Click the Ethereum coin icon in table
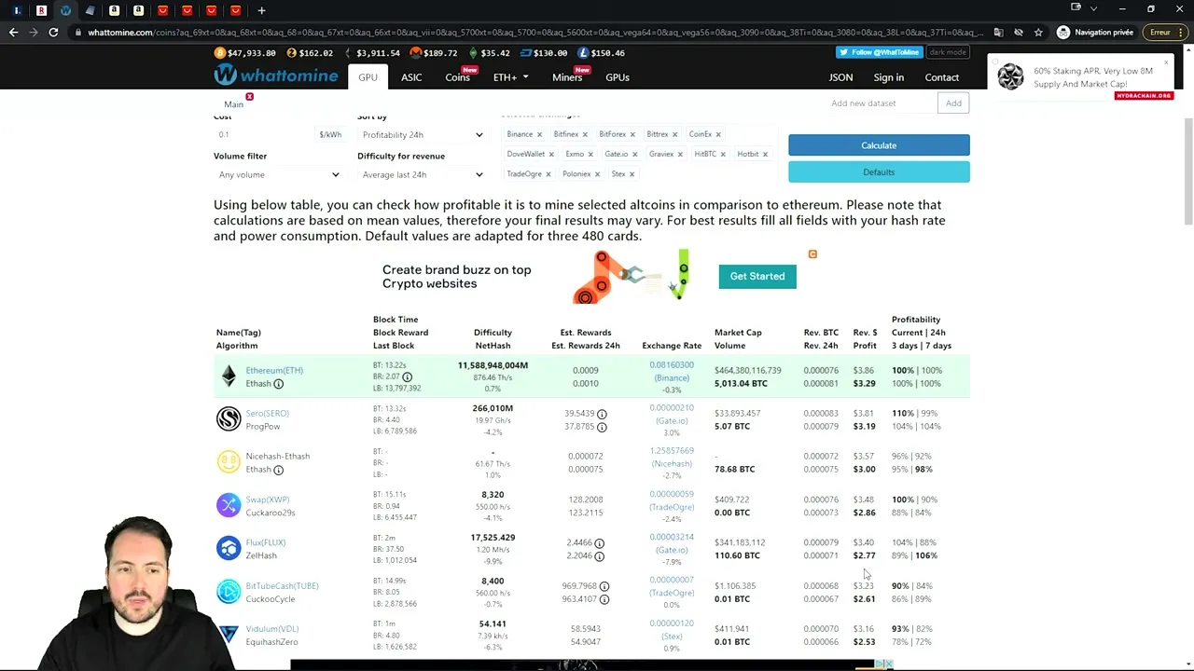Viewport: 1194px width, 671px height. tap(229, 377)
